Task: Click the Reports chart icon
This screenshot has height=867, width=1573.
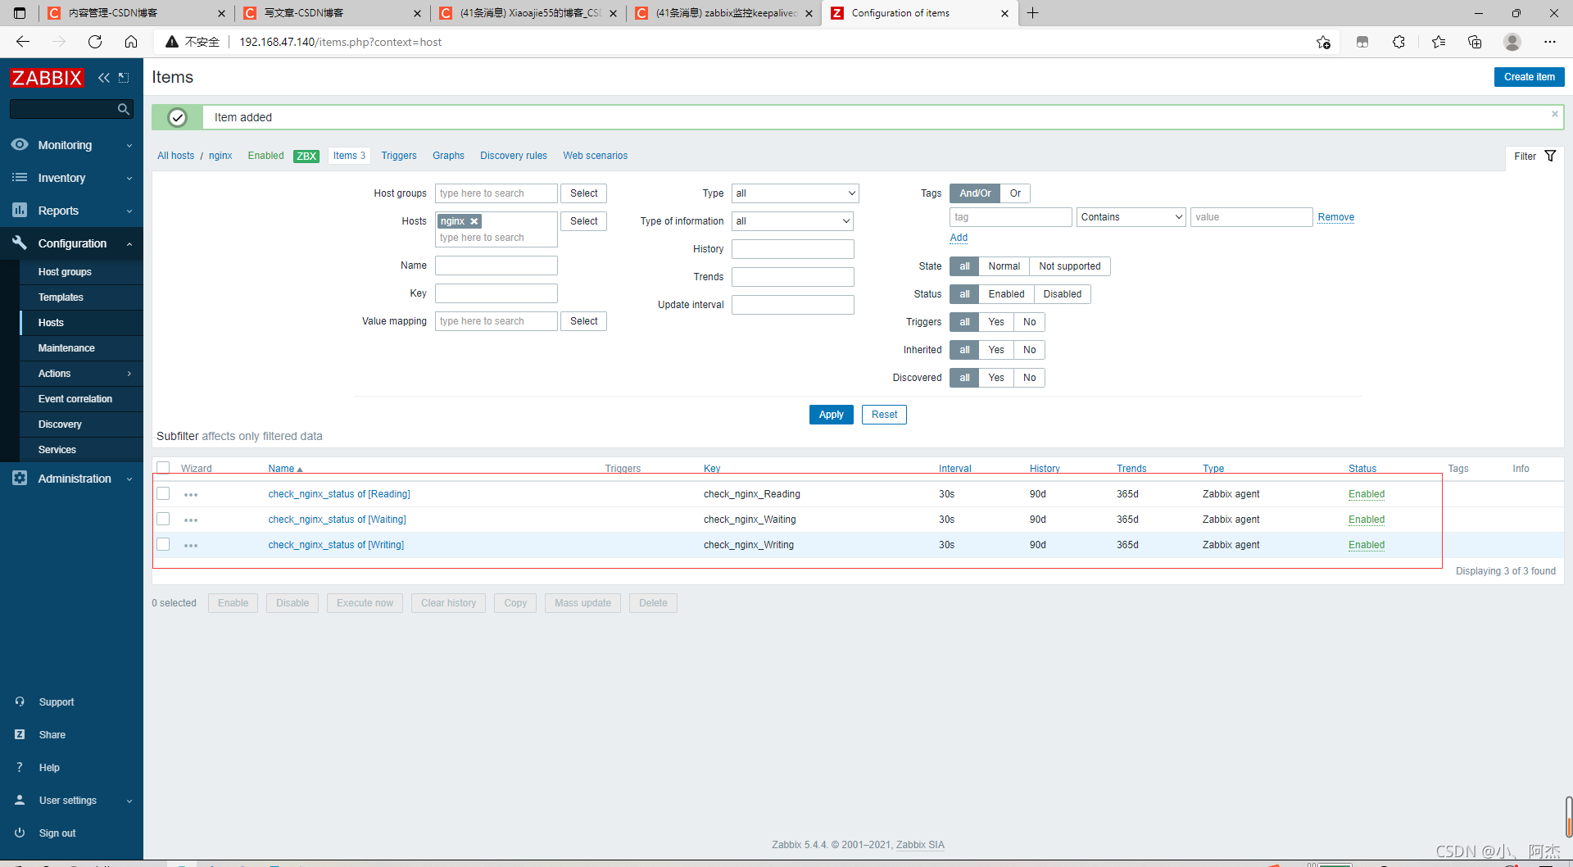Action: point(20,211)
